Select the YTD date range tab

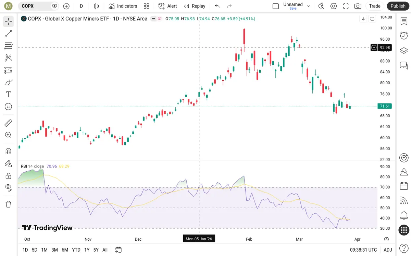[76, 250]
